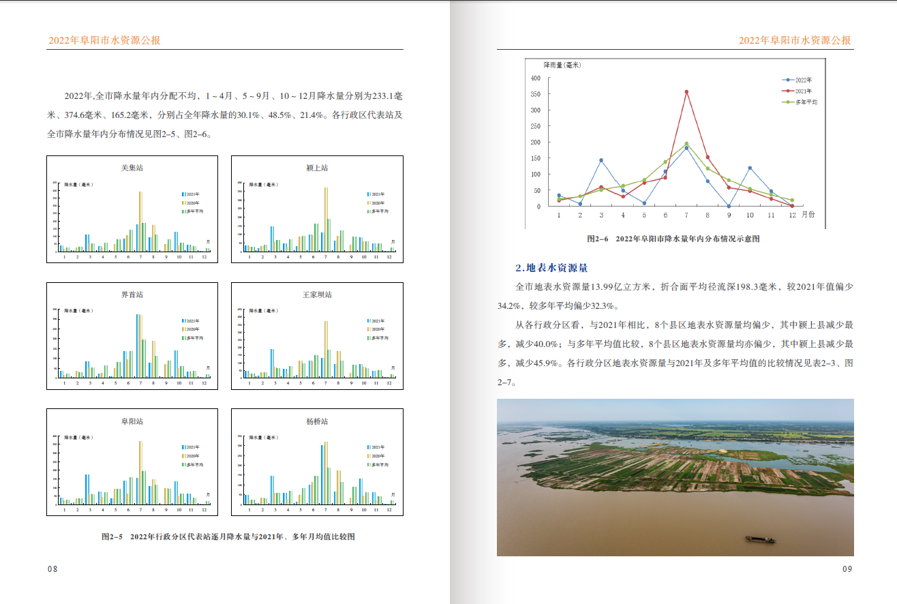Expand the 颍上站 chart title
The height and width of the screenshot is (604, 897).
pos(316,168)
